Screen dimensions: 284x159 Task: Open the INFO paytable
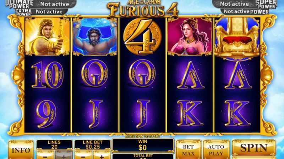tap(21, 150)
